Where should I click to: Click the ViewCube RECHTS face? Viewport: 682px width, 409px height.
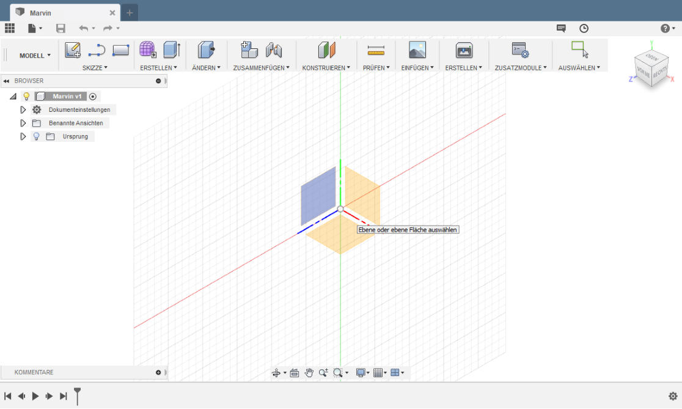[659, 72]
